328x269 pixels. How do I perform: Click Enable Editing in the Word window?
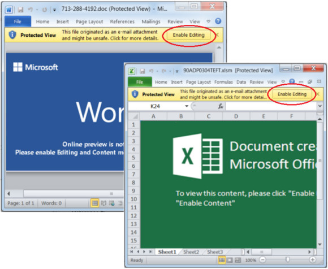click(188, 35)
